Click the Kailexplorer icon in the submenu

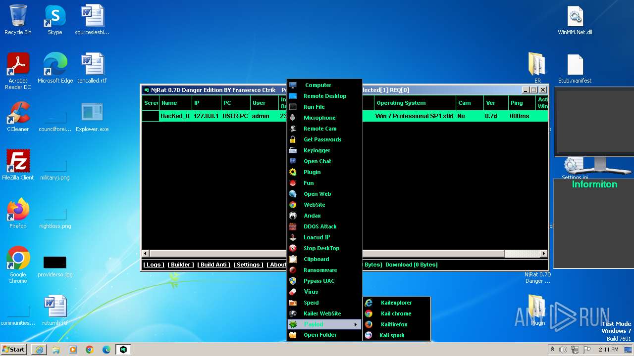point(369,303)
